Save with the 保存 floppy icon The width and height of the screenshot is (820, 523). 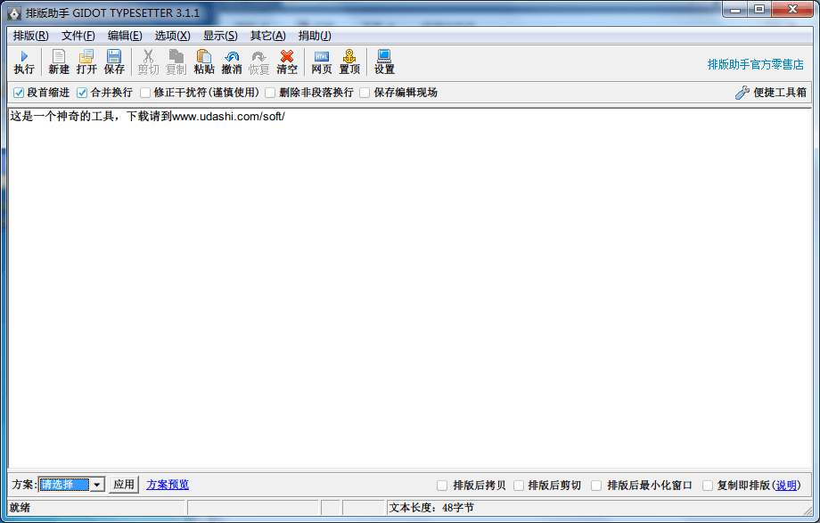114,62
